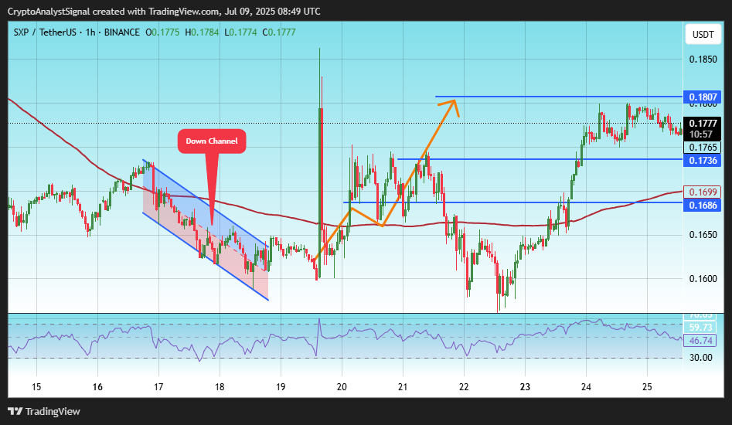Click the RSI value 59.73 label
This screenshot has height=425, width=732.
point(700,328)
